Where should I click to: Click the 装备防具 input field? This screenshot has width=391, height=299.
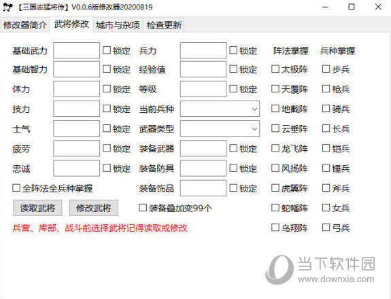[203, 169]
